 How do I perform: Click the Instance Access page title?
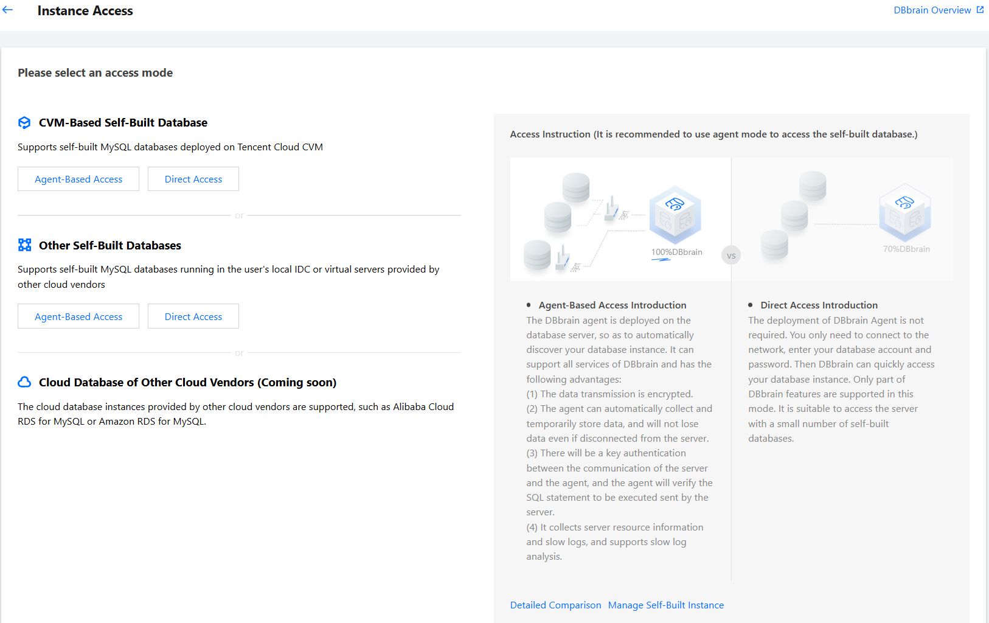[85, 11]
